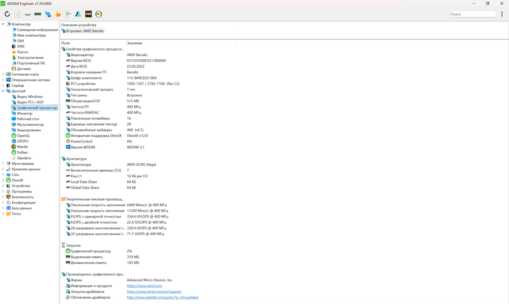Viewport: 509px width, 304px height.
Task: Select Видео PCI / AGP item
Action: point(30,102)
